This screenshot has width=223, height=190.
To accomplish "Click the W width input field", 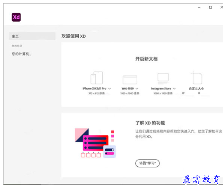I will (x=189, y=94).
